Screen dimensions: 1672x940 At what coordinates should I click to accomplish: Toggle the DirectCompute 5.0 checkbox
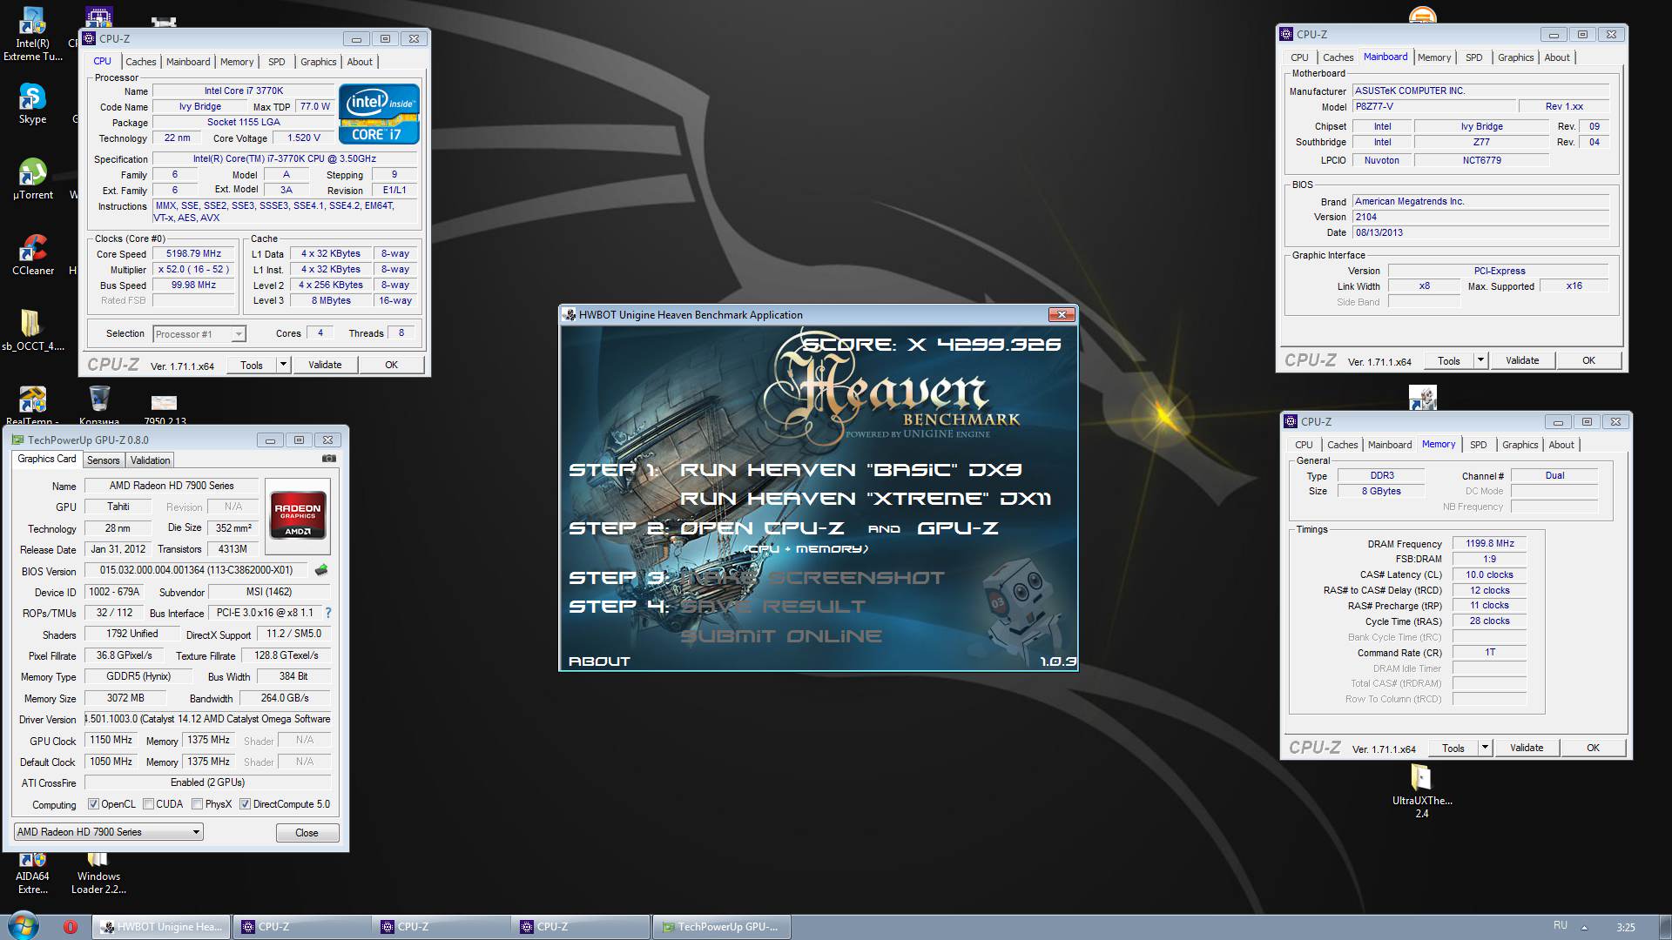[245, 804]
